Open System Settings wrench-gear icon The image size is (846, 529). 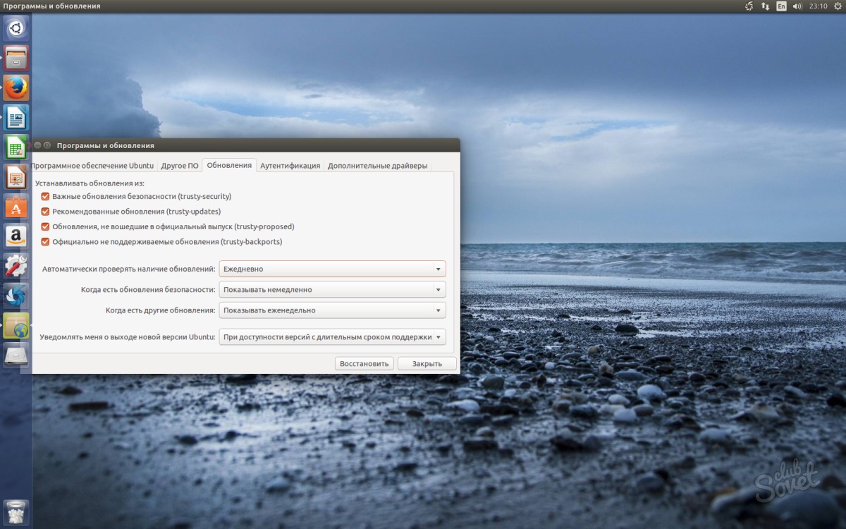click(16, 266)
